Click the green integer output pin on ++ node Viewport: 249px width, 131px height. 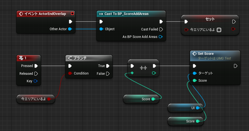coord(154,73)
